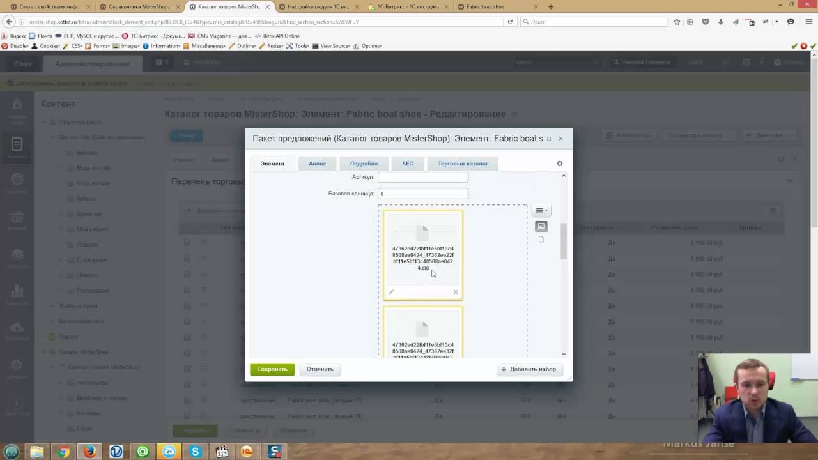Open File Explorer from the taskbar
This screenshot has width=818, height=460.
[x=37, y=452]
